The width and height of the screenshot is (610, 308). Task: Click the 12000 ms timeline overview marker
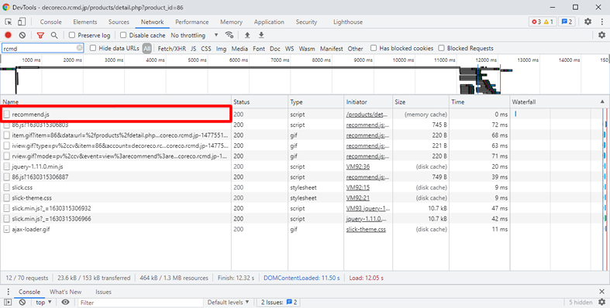point(486,60)
